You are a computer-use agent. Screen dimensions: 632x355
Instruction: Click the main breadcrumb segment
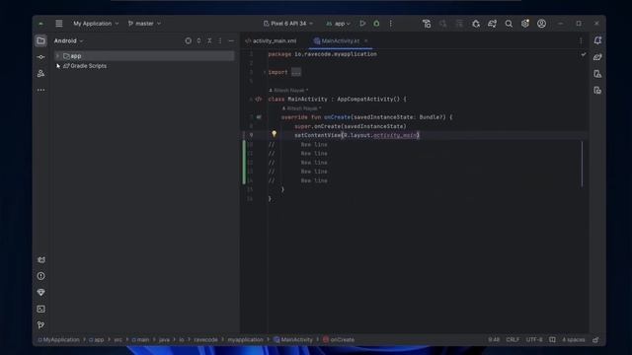(140, 339)
